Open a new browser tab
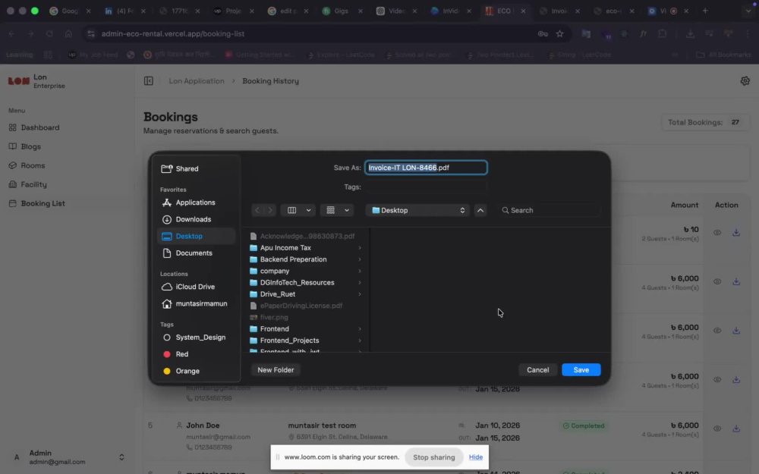 click(705, 11)
